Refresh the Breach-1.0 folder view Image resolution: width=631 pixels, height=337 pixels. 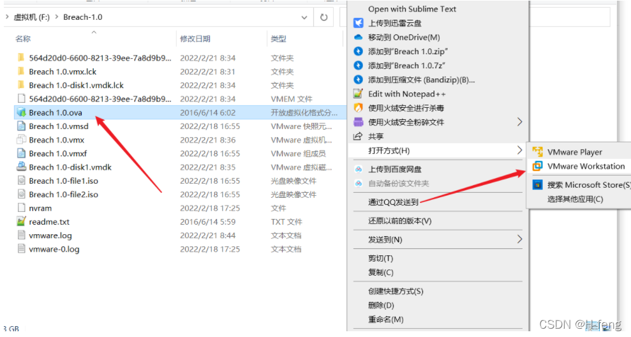[x=324, y=17]
